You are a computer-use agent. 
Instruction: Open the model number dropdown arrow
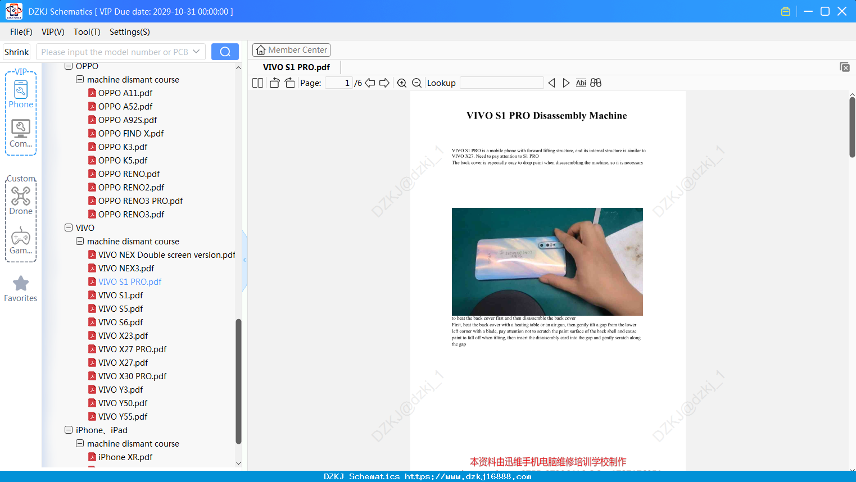coord(196,52)
